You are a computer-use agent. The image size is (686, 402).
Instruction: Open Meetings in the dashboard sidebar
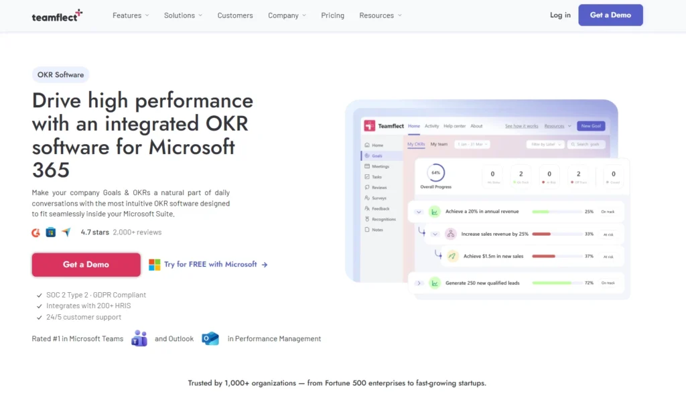pyautogui.click(x=376, y=166)
